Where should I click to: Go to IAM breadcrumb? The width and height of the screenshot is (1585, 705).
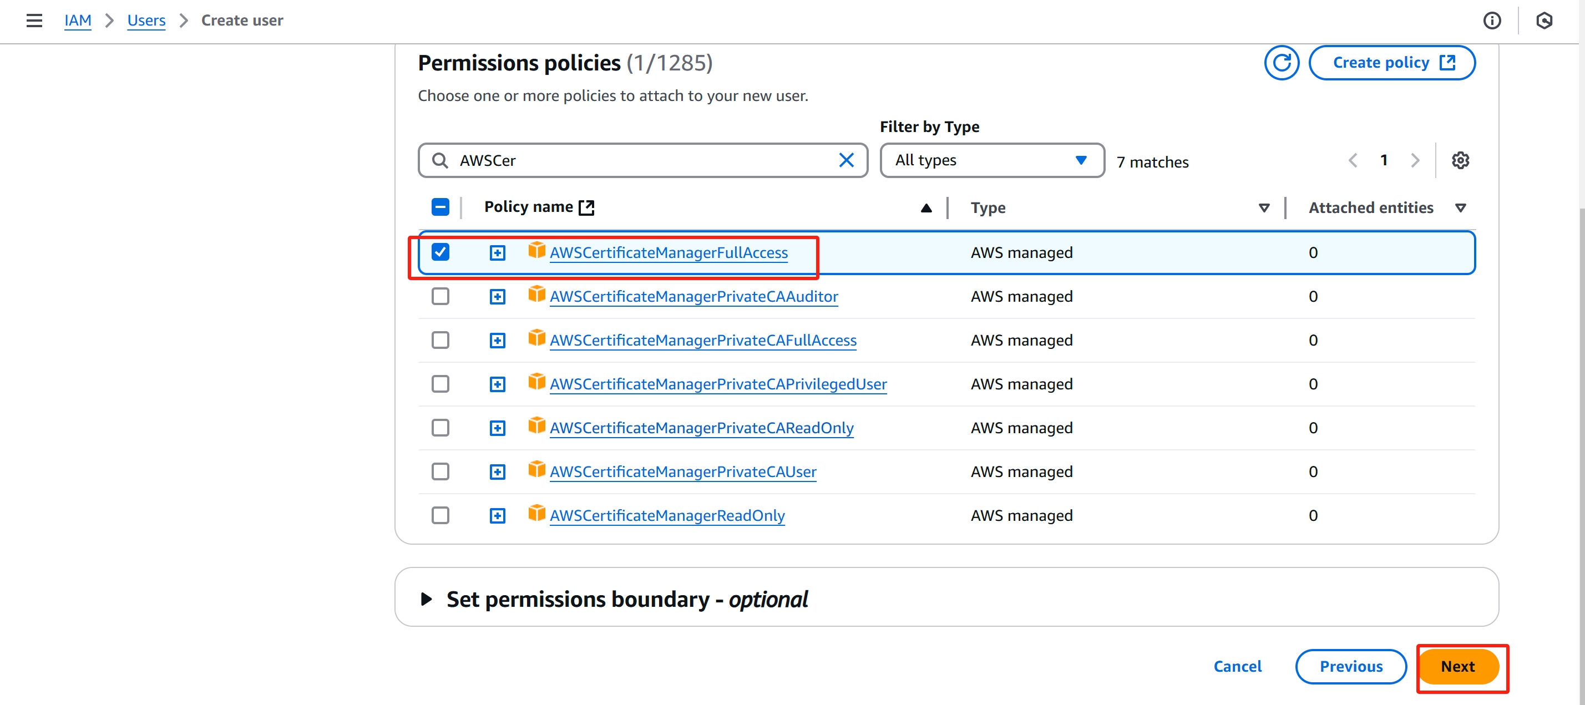pyautogui.click(x=78, y=21)
